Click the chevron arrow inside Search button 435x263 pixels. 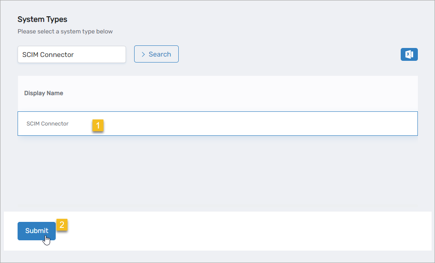(x=143, y=54)
